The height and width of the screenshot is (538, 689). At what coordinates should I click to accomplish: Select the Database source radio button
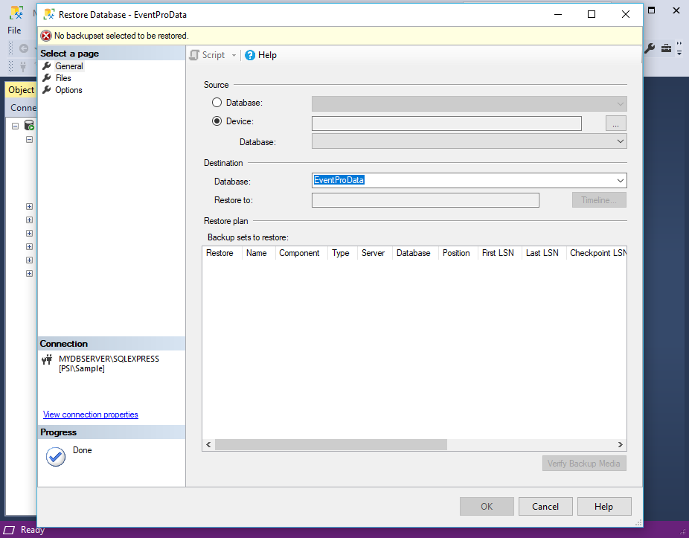217,103
